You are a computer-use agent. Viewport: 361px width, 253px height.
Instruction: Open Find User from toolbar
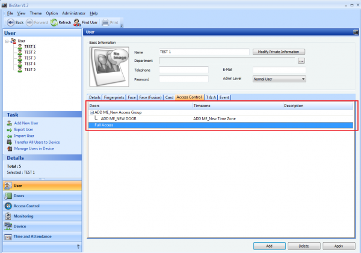(77, 22)
